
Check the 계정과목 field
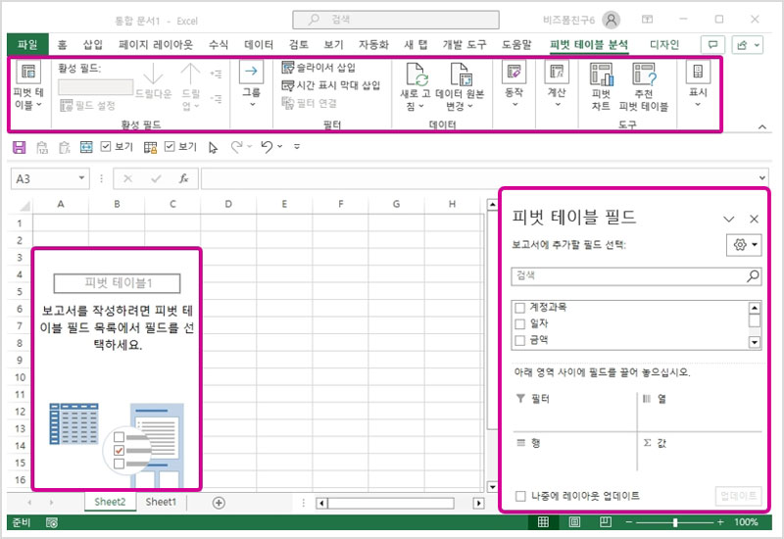[520, 308]
